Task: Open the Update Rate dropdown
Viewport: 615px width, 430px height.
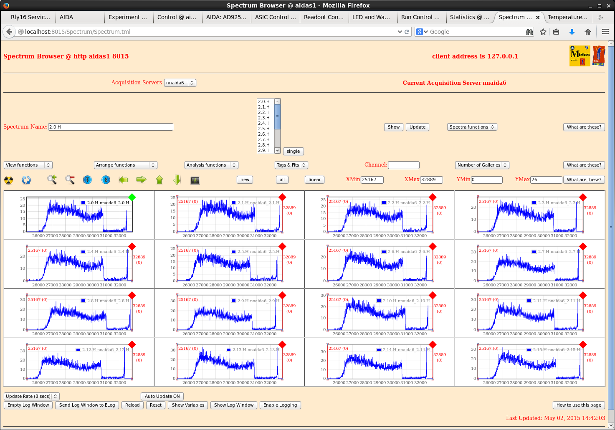Action: pos(32,396)
